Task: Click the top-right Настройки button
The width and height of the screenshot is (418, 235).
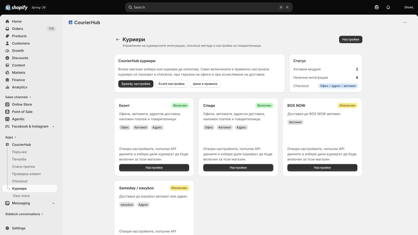Action: click(x=351, y=39)
